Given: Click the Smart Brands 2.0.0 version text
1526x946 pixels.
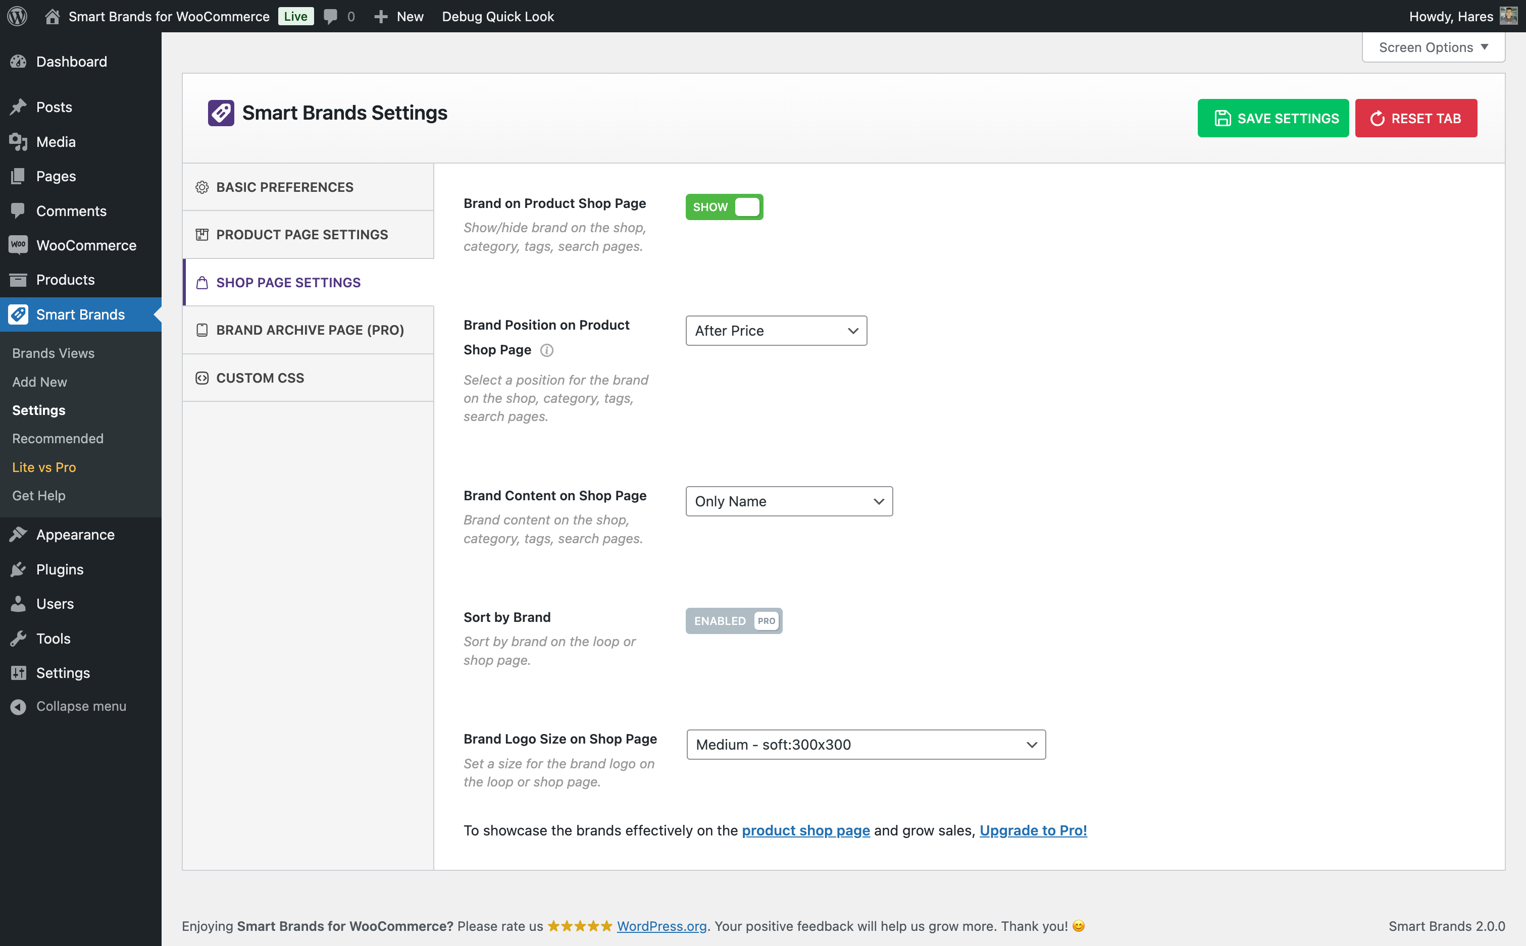Looking at the screenshot, I should coord(1447,927).
